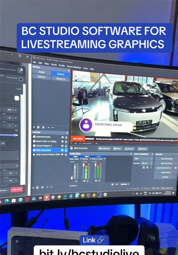The image size is (178, 255).
Task: Open OBS Settings button in Controls
Action: (166, 177)
